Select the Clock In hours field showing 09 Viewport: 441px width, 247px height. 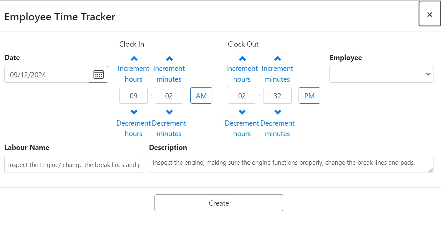click(134, 95)
